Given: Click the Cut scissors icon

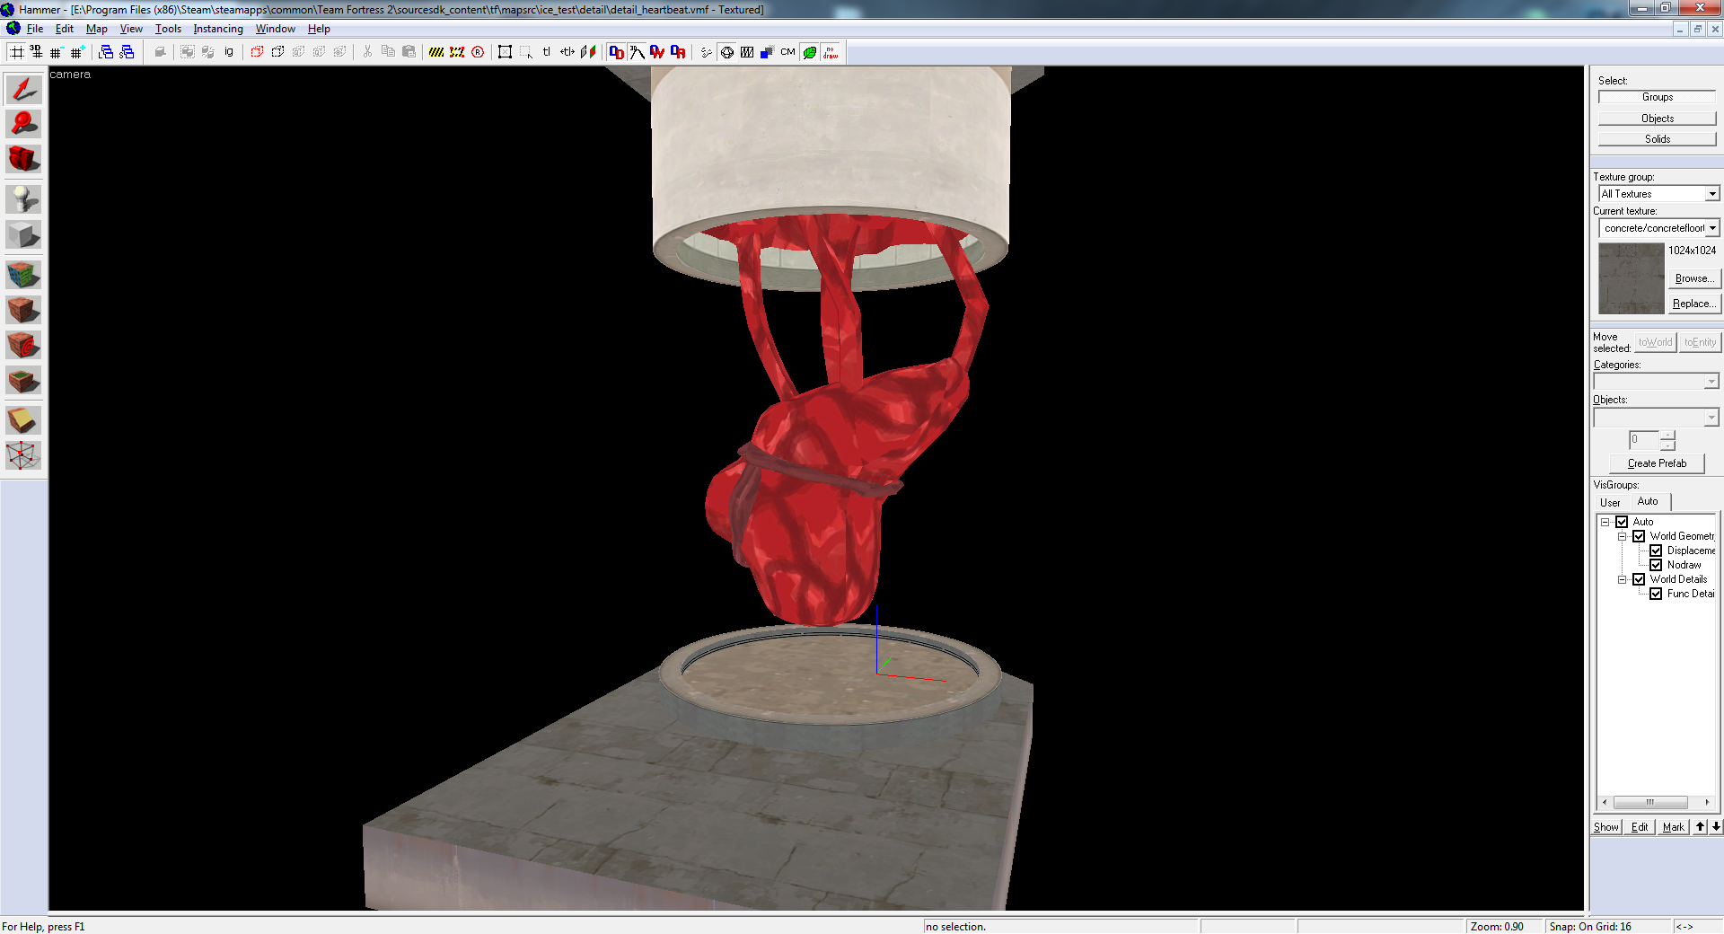Looking at the screenshot, I should click(x=367, y=52).
